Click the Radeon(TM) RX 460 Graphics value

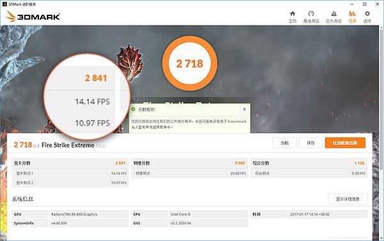[x=74, y=214]
